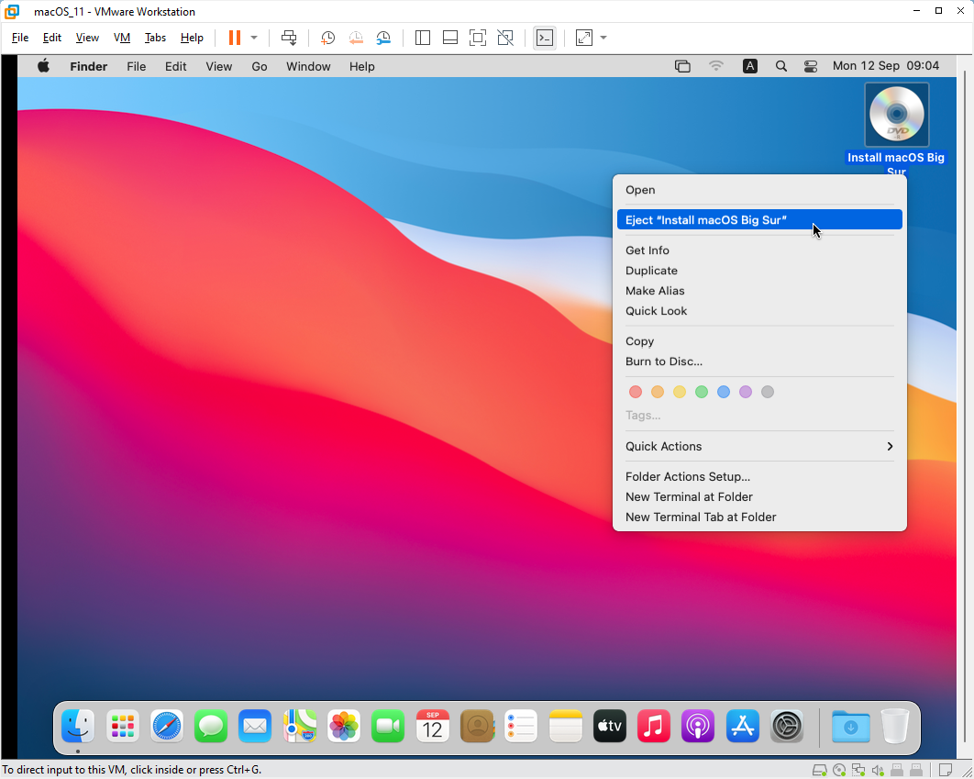Choose Make Alias in the context menu
Screen dimensions: 974x779
click(759, 291)
